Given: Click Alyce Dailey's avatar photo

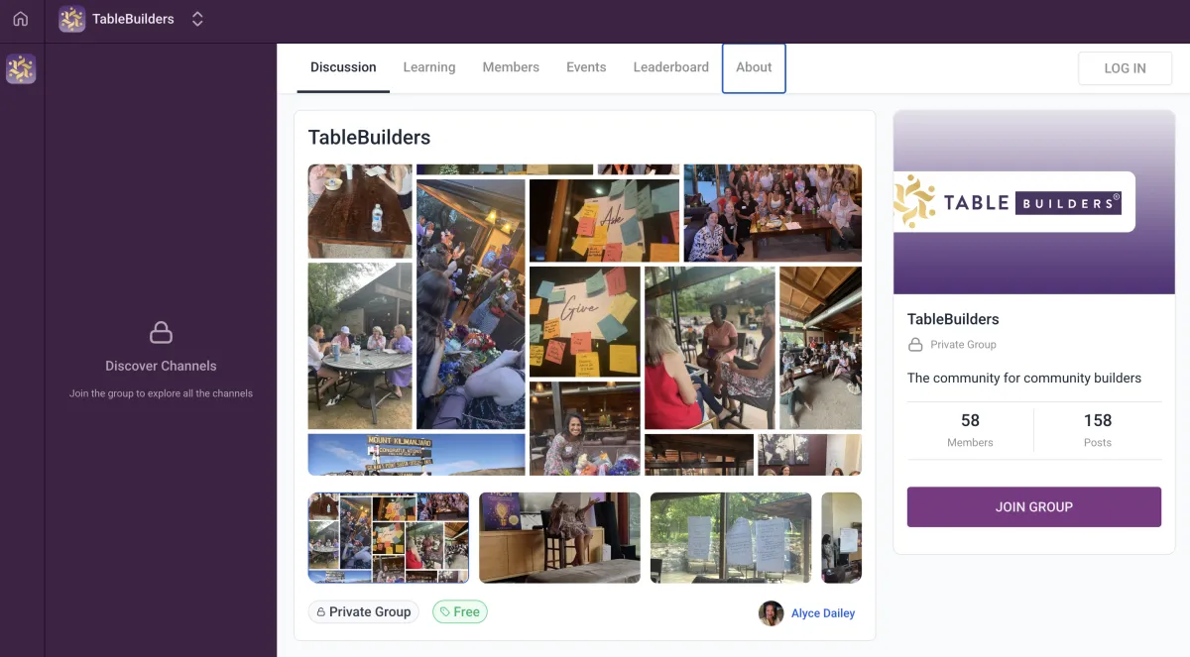Looking at the screenshot, I should point(771,613).
